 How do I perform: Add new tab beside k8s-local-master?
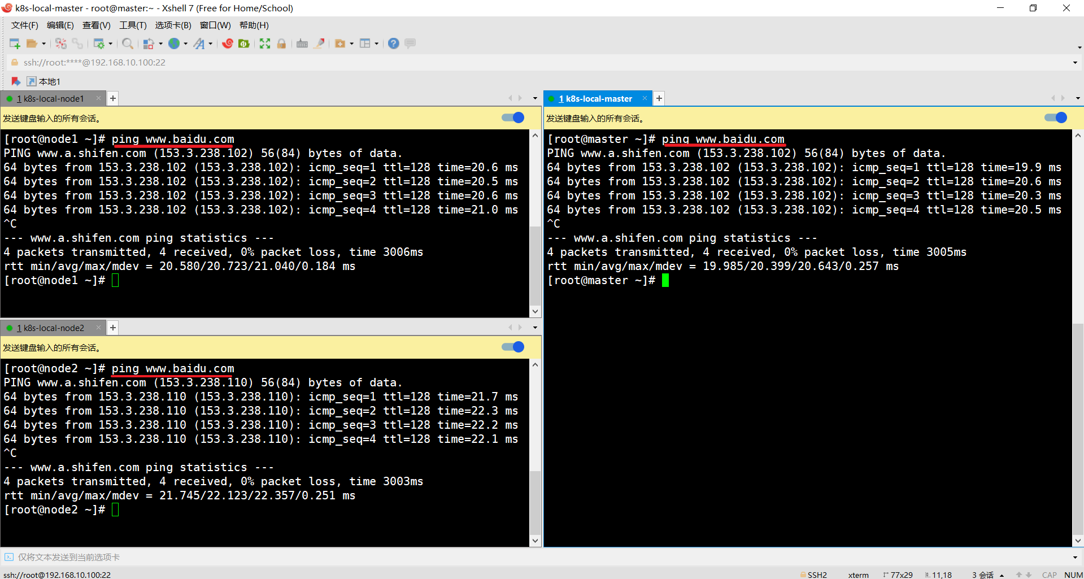(659, 99)
